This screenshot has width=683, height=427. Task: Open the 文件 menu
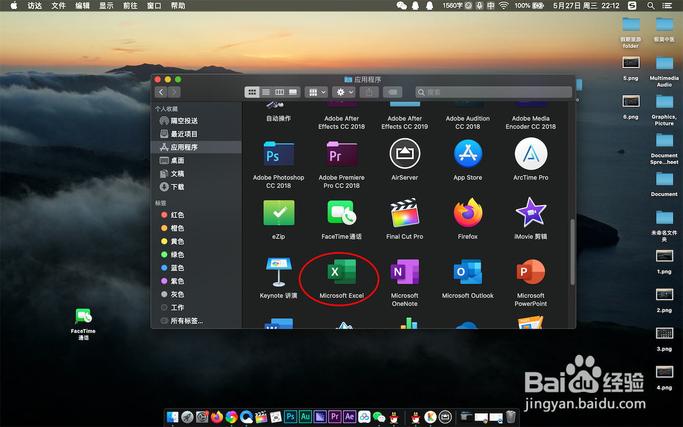[58, 6]
